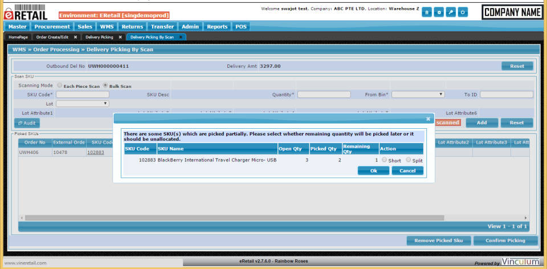Click the Confirm Picking button
547x269 pixels.
(505, 241)
